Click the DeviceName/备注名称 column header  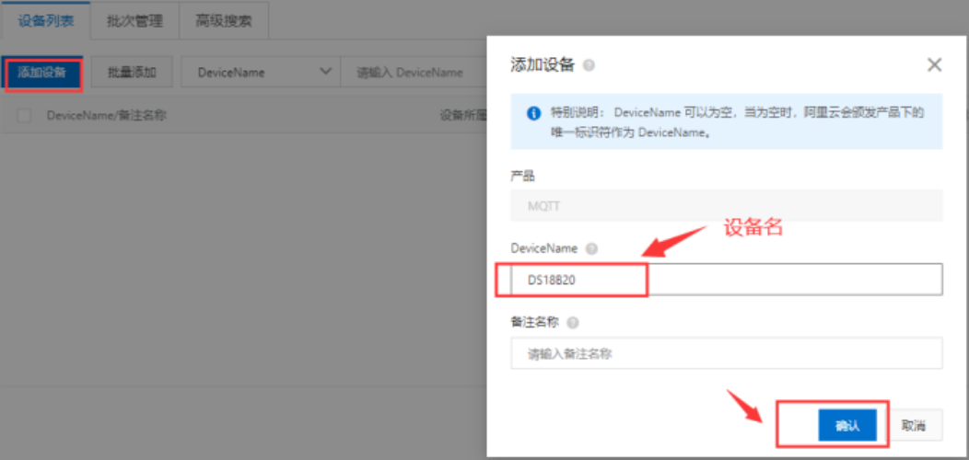[106, 115]
